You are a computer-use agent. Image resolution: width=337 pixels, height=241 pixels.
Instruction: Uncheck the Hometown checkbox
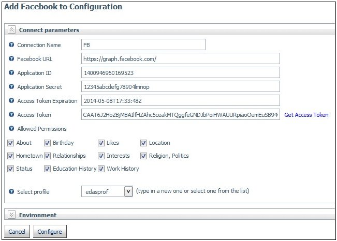click(10, 156)
